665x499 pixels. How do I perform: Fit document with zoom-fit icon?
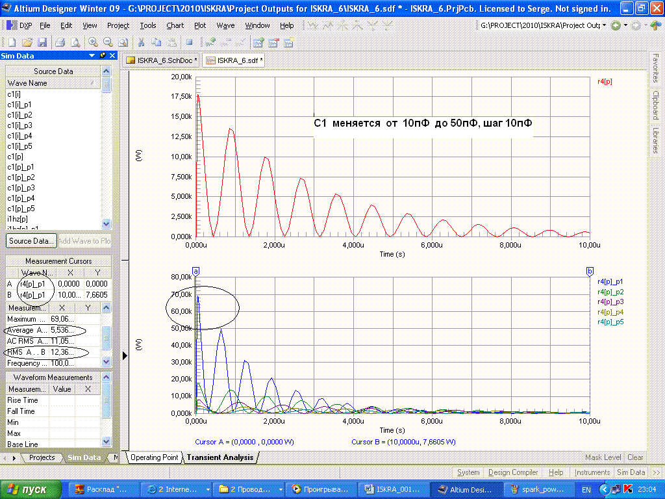pyautogui.click(x=123, y=42)
